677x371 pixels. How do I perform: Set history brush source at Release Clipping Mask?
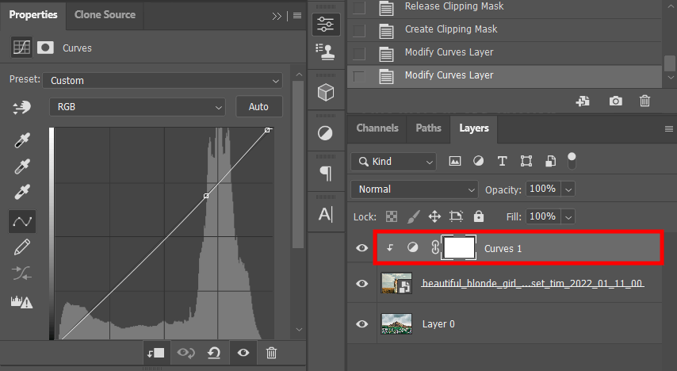359,7
